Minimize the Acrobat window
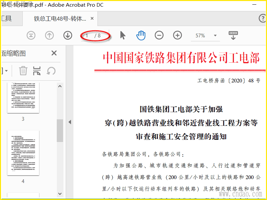 [x=254, y=5]
